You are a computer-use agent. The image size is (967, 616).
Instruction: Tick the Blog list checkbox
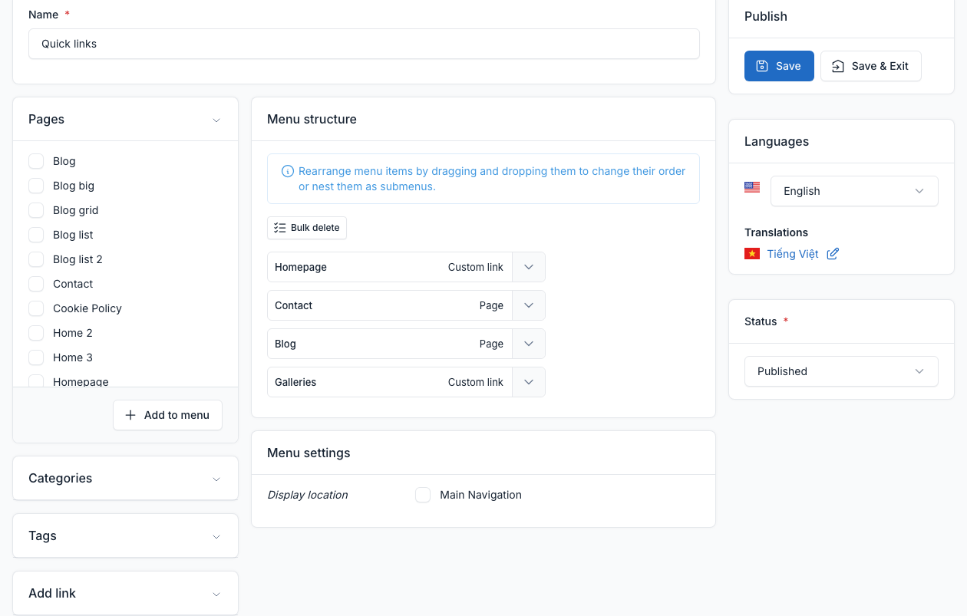click(36, 235)
